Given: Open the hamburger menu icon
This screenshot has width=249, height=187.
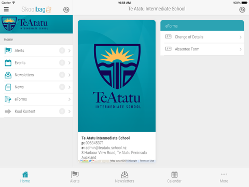Looking at the screenshot, I should (x=6, y=9).
